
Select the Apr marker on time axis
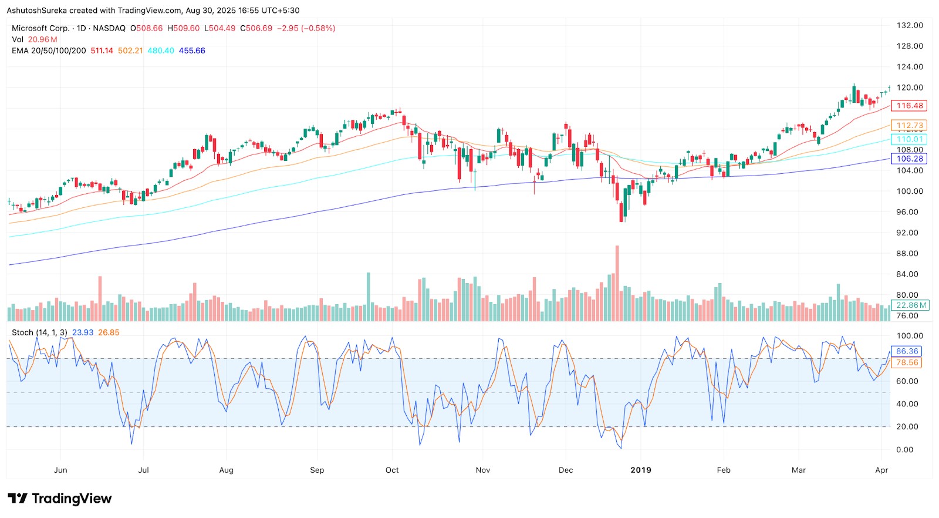coord(881,470)
